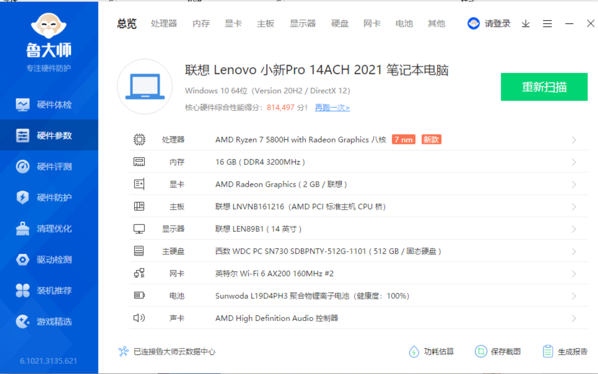Image resolution: width=598 pixels, height=374 pixels.
Task: Click the 功耗估算 label
Action: coord(439,352)
